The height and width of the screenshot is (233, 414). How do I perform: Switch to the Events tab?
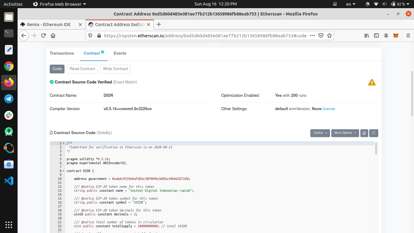(x=120, y=53)
